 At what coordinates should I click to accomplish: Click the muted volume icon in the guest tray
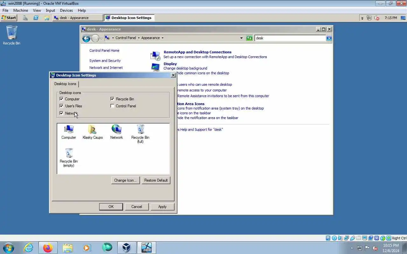(377, 18)
